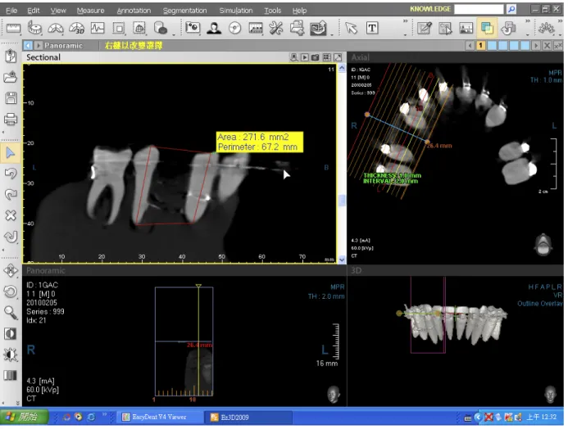
Task: Toggle the invert contrast tool
Action: pos(11,333)
